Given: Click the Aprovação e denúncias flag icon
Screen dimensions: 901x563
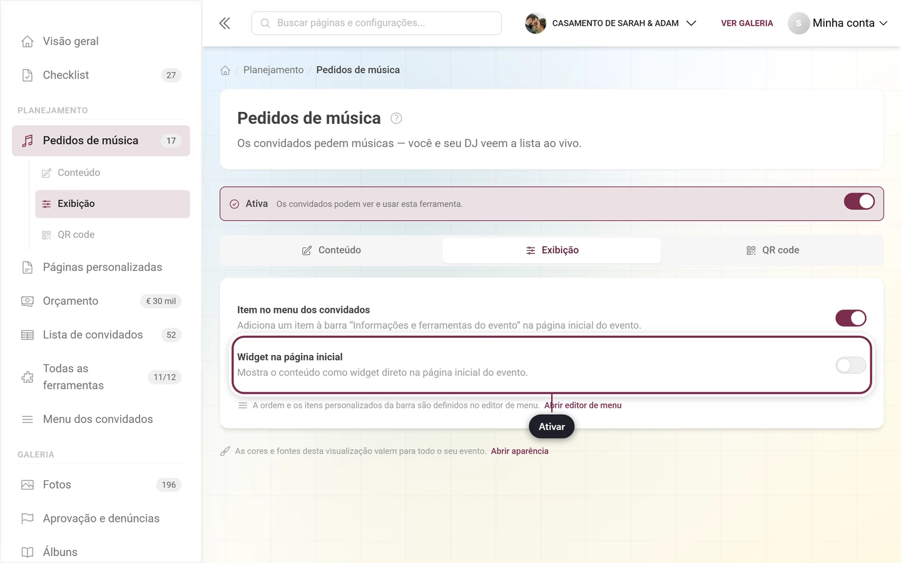Looking at the screenshot, I should [28, 519].
